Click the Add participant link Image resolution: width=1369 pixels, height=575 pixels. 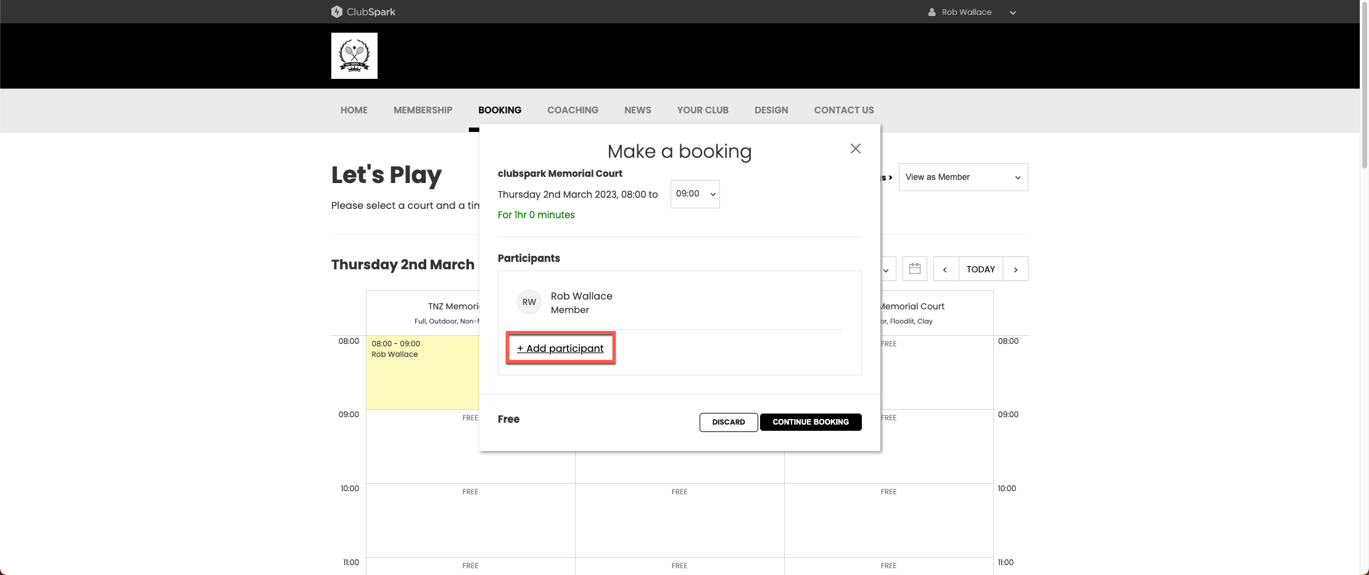(560, 348)
